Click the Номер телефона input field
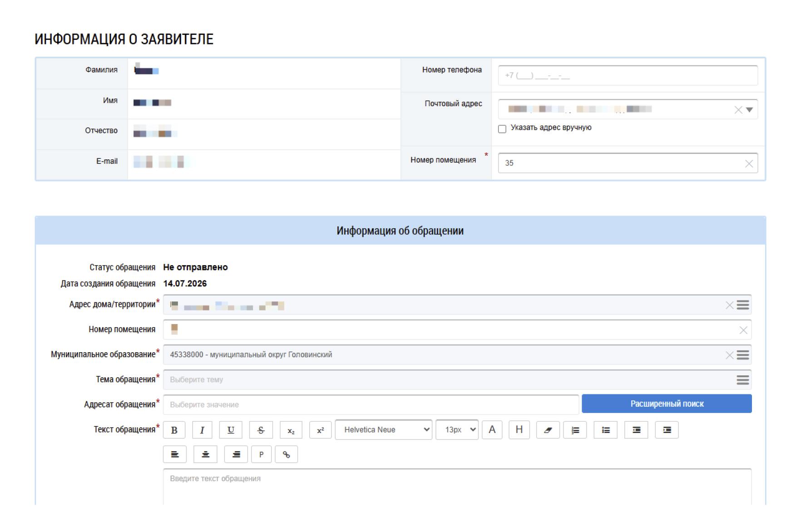 (628, 75)
